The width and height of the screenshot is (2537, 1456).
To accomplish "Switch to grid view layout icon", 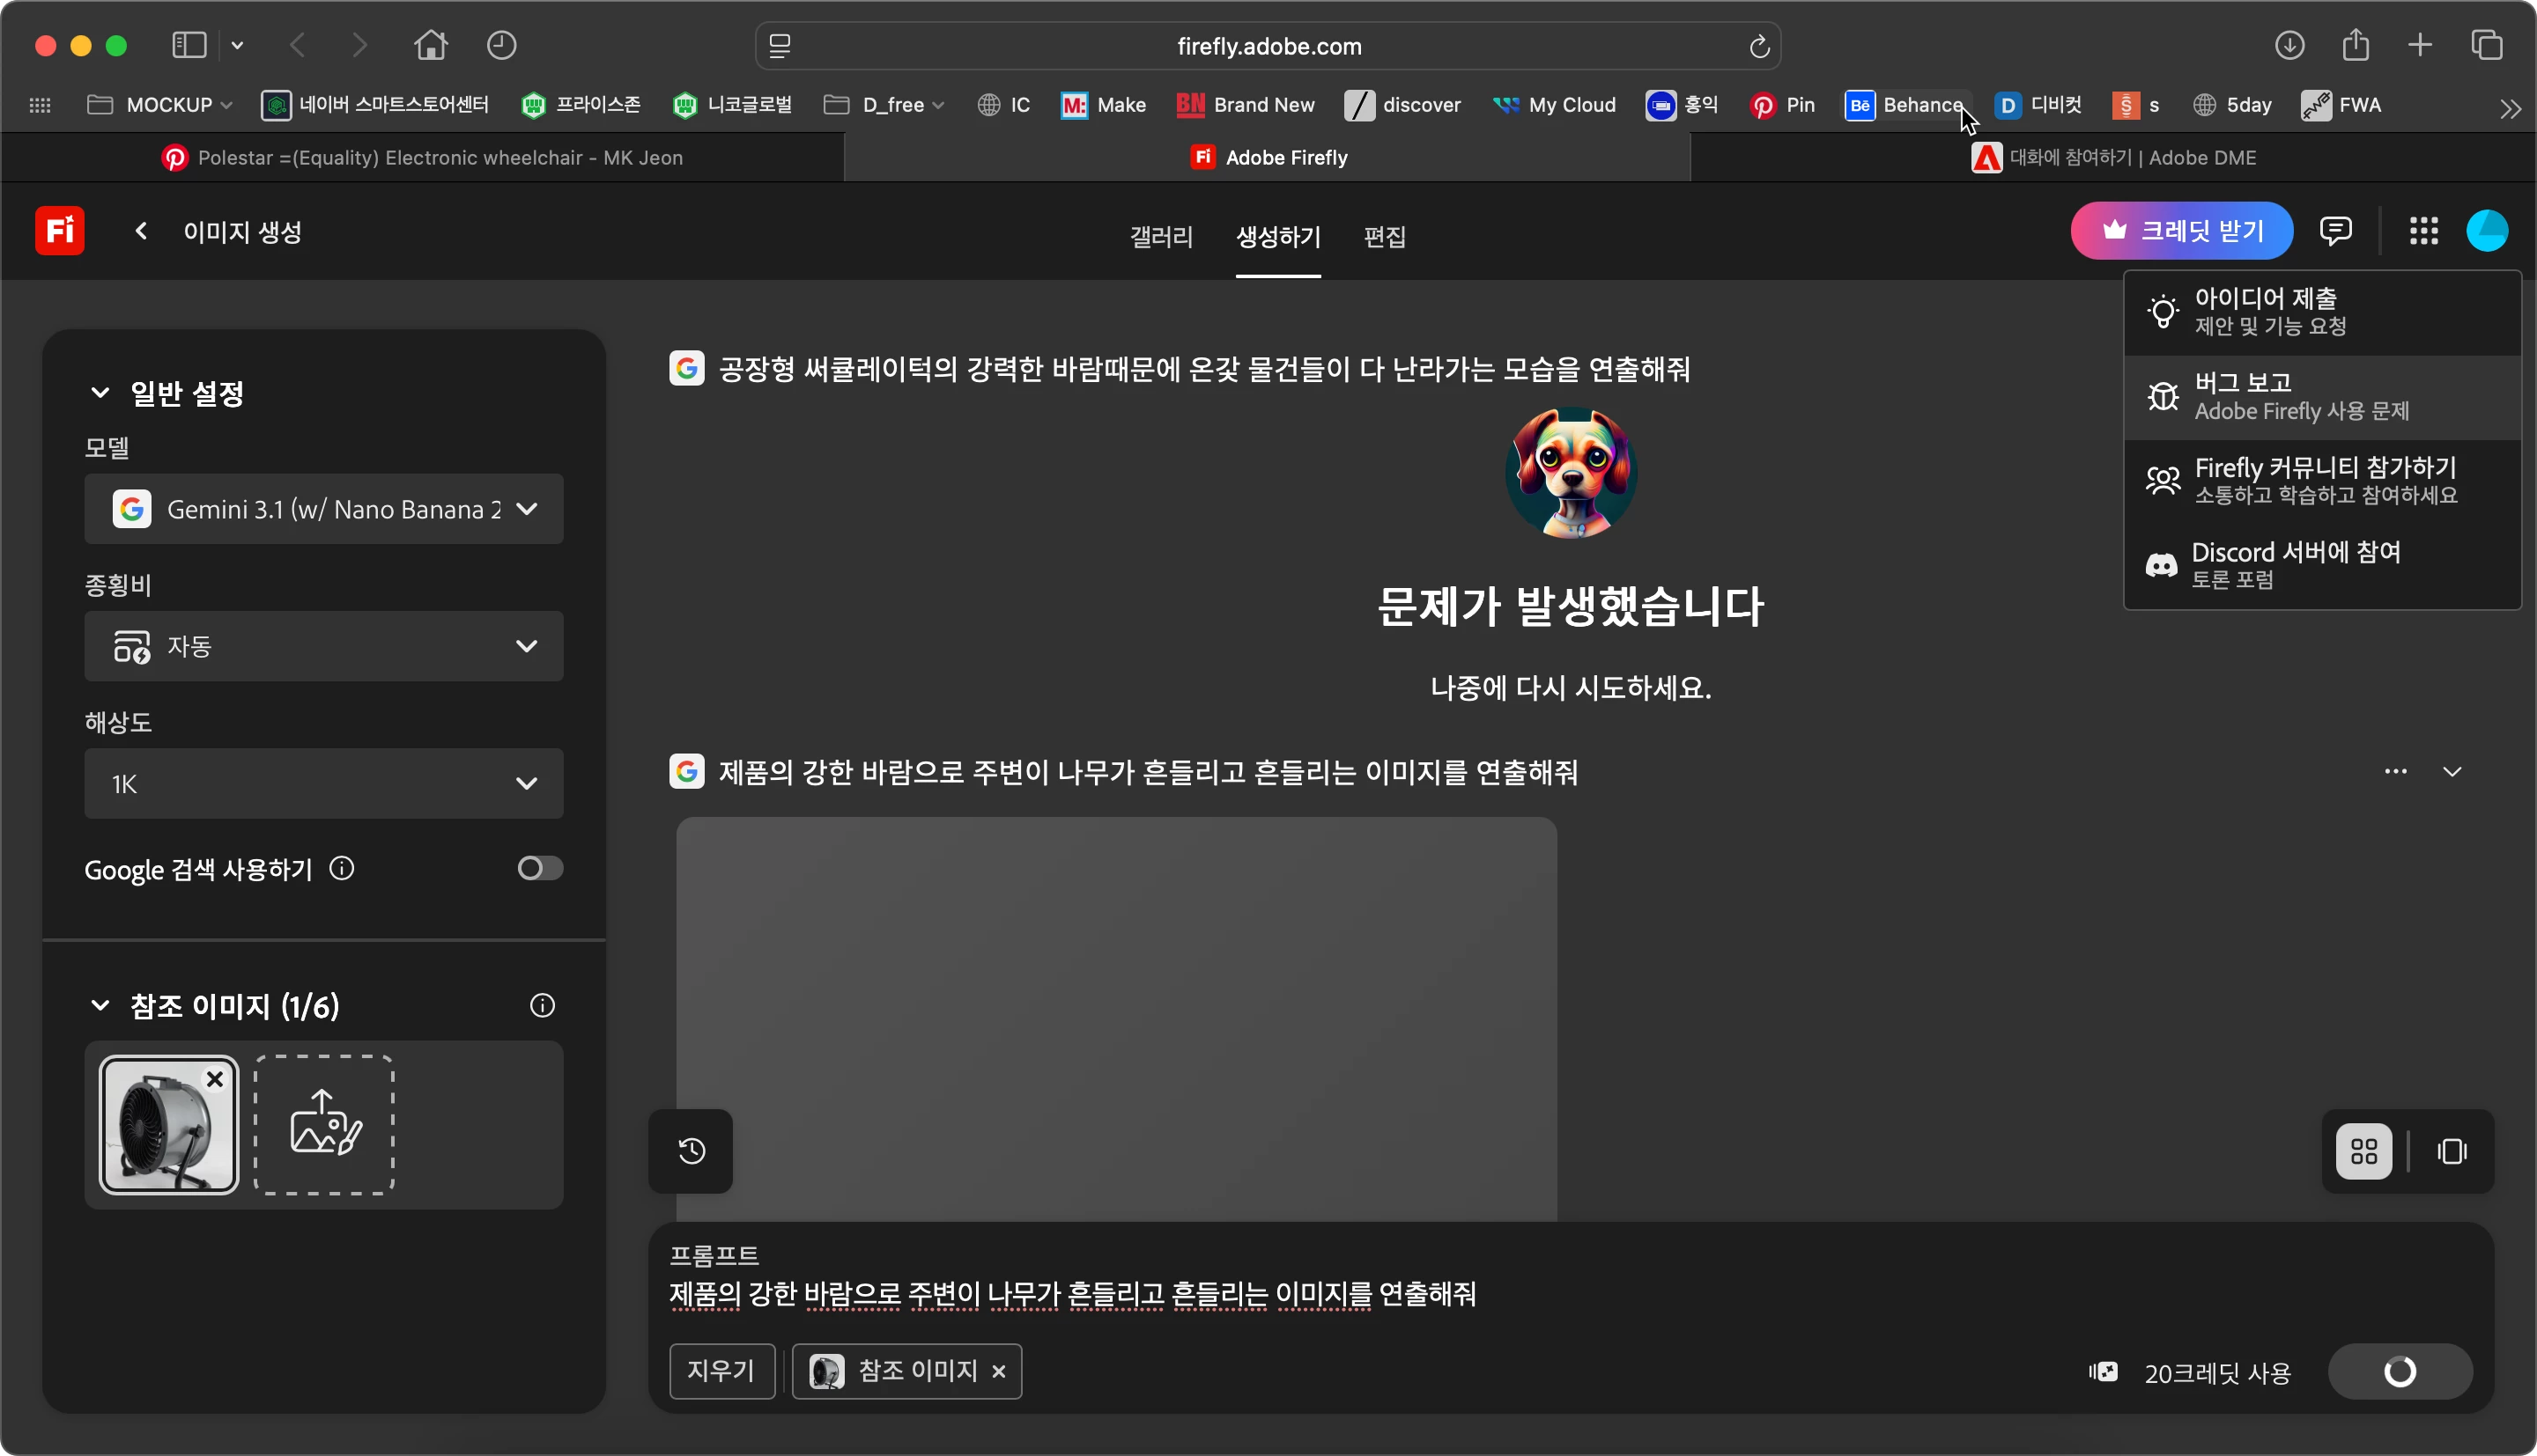I will (2364, 1152).
